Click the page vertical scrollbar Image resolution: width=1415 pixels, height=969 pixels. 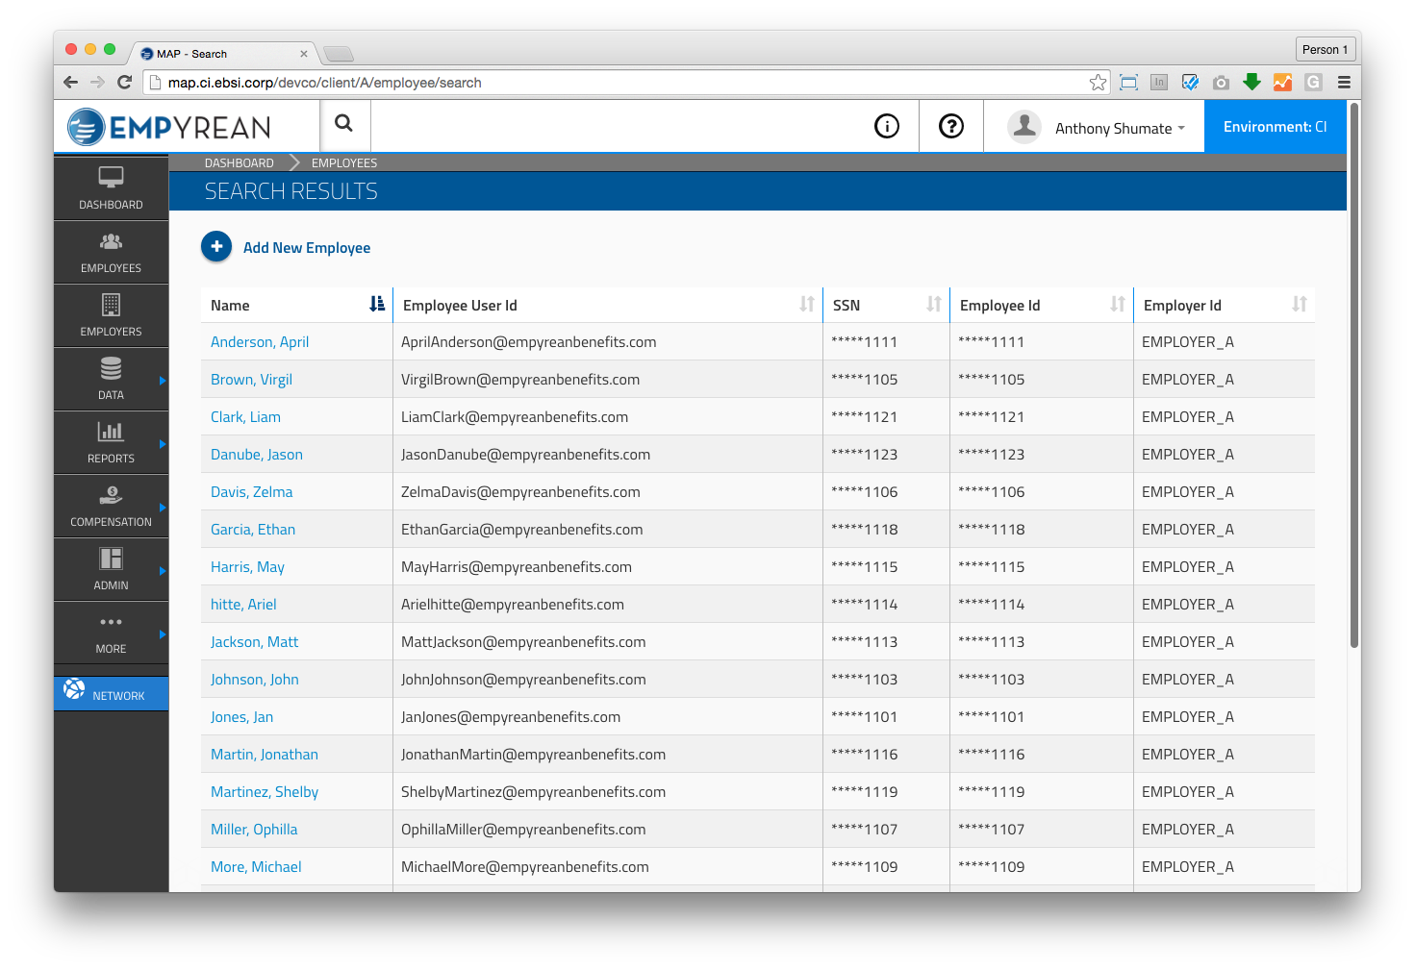1354,376
